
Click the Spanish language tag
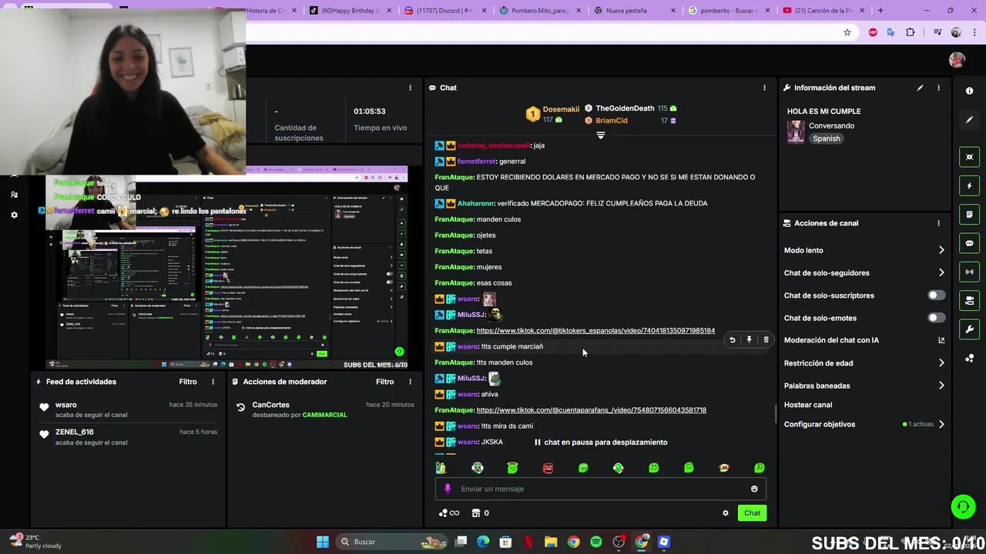click(826, 138)
